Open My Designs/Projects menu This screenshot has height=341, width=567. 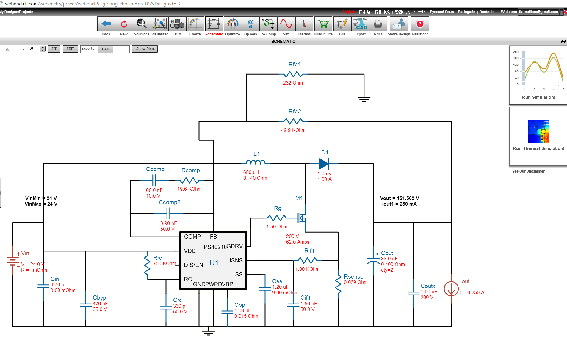tap(17, 12)
